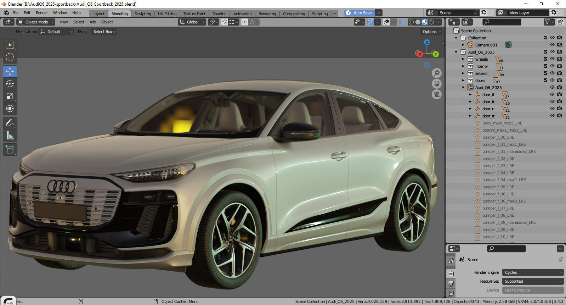Switch to the Shading workspace tab
This screenshot has width=566, height=305.
click(219, 14)
